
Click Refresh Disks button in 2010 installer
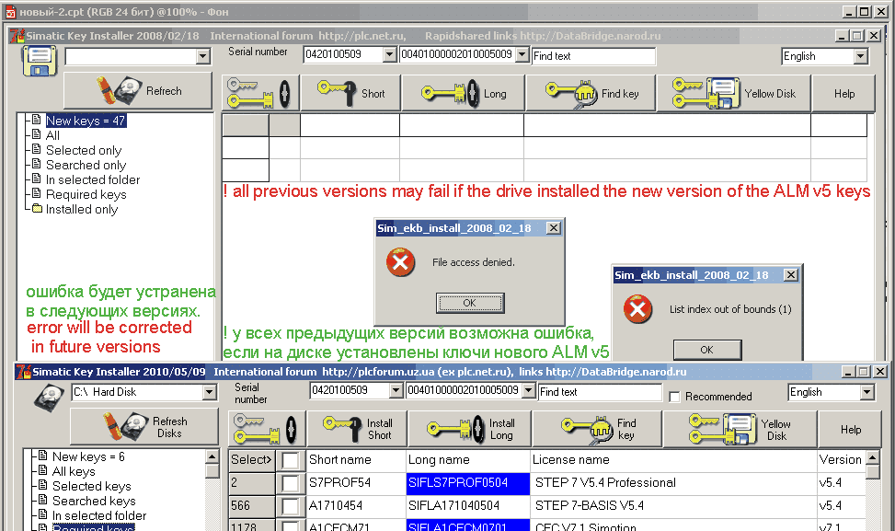[x=144, y=426]
